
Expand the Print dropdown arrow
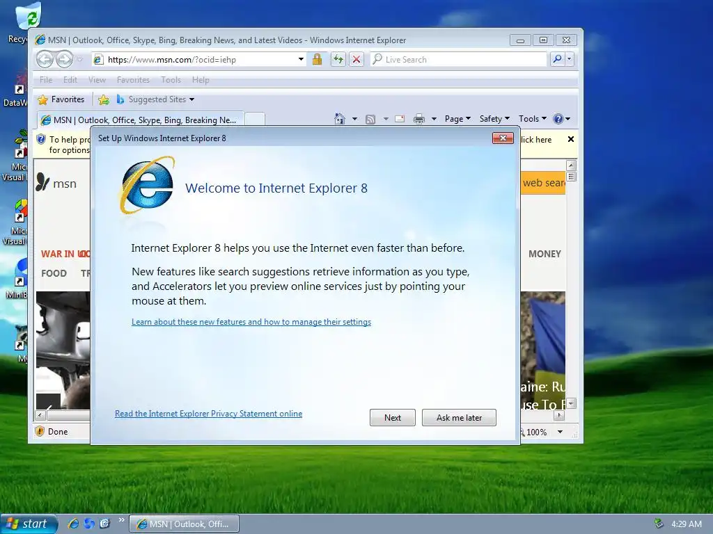[434, 119]
